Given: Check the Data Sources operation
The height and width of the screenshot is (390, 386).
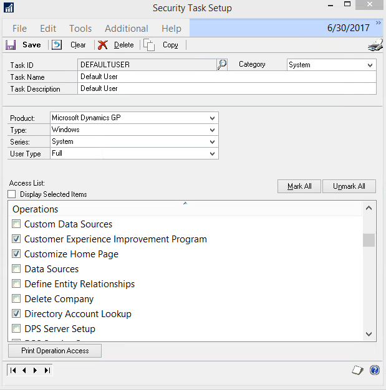Looking at the screenshot, I should click(x=16, y=269).
